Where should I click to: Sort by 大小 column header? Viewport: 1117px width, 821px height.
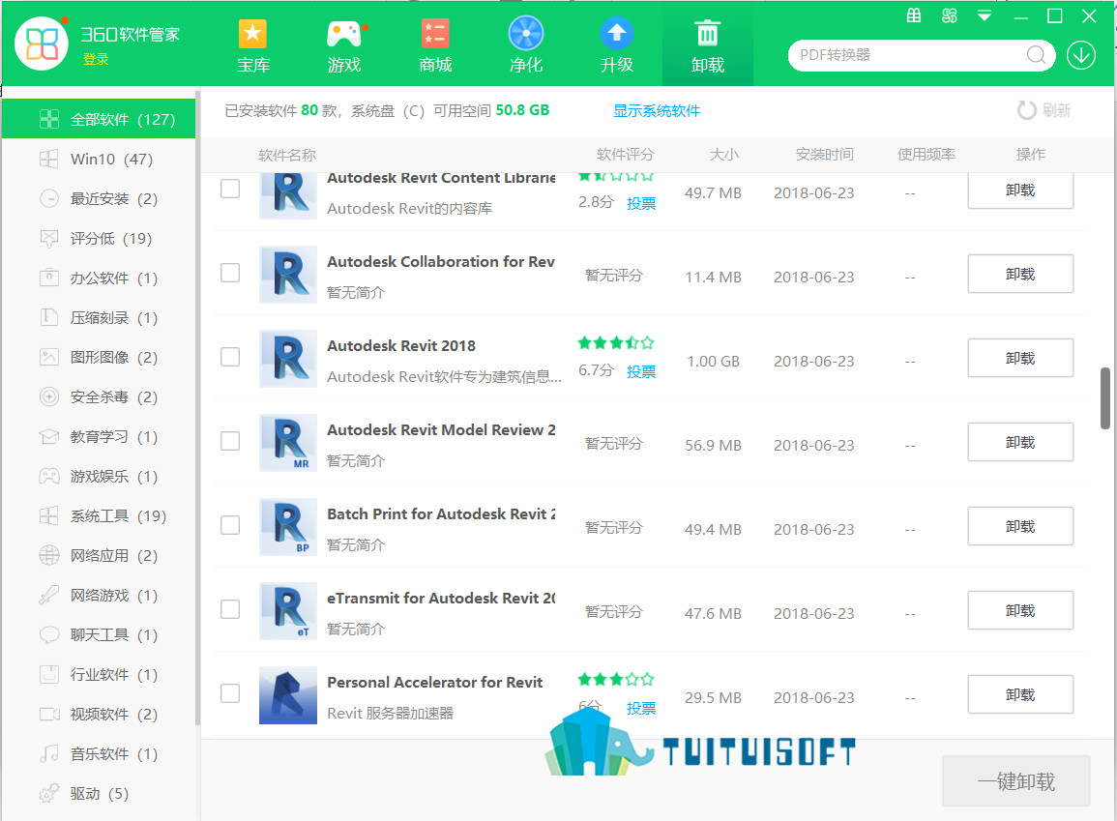723,155
